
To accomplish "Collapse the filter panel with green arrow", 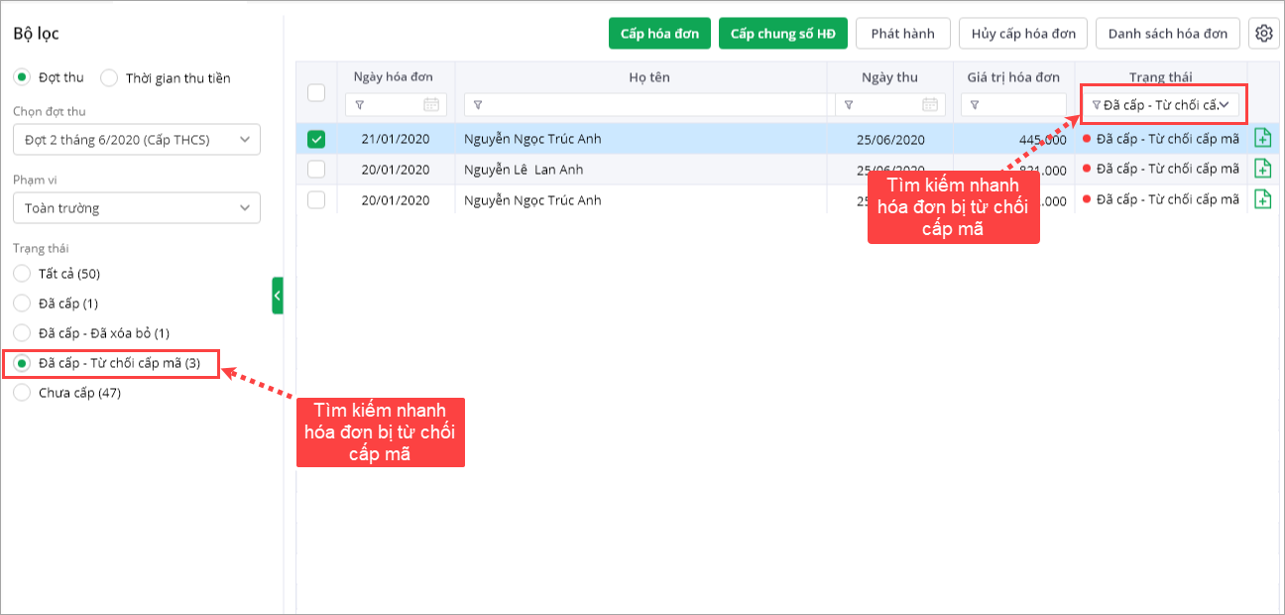I will tap(278, 296).
